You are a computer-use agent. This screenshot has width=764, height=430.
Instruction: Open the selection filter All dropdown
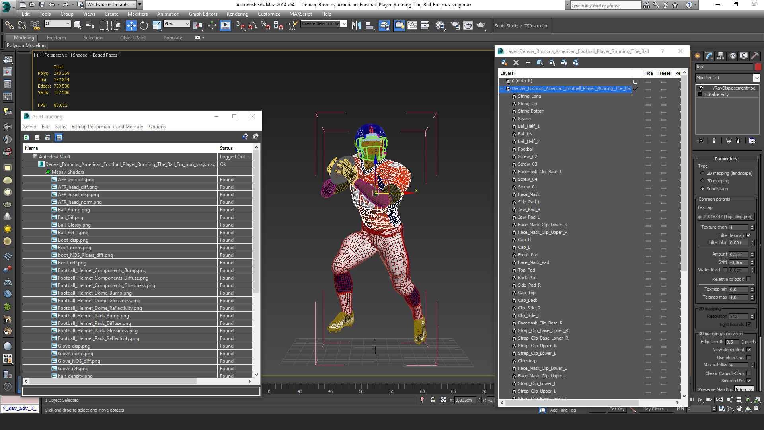57,24
